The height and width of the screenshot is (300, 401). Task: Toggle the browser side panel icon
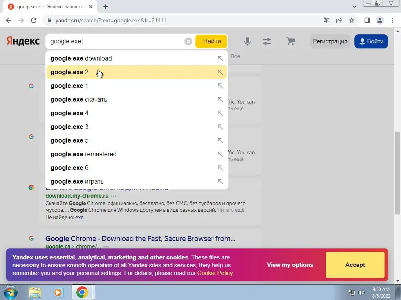[367, 20]
